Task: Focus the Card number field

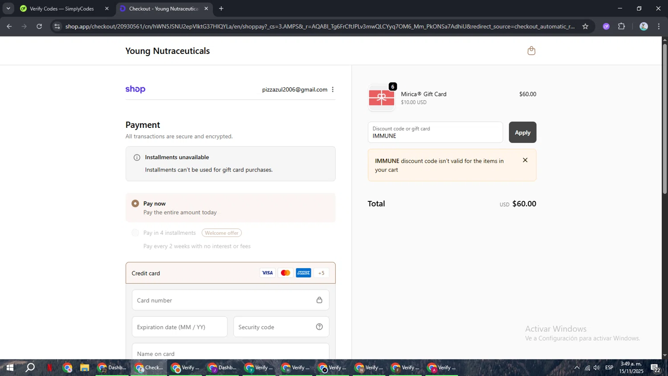Action: (x=230, y=300)
